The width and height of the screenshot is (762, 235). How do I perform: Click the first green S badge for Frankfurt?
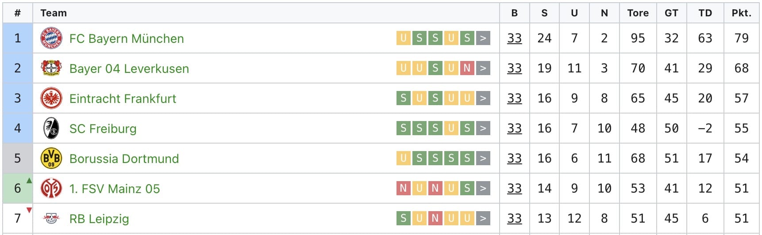403,99
